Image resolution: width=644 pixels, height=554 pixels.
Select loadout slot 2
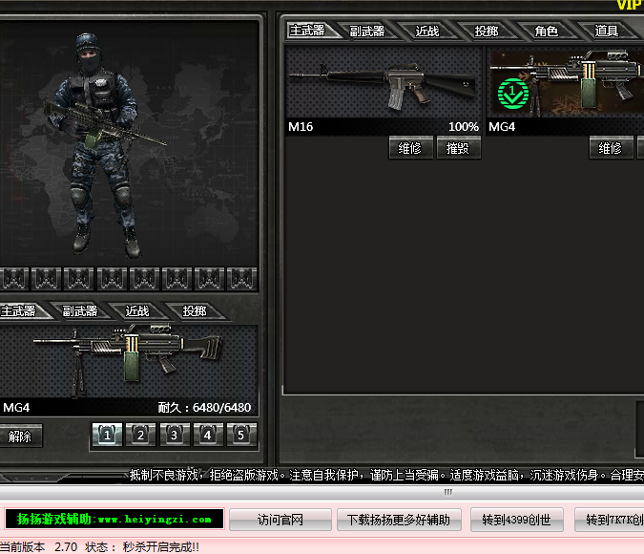pyautogui.click(x=140, y=436)
